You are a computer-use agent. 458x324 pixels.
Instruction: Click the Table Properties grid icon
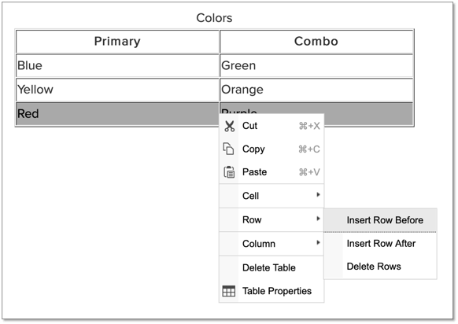(x=229, y=291)
